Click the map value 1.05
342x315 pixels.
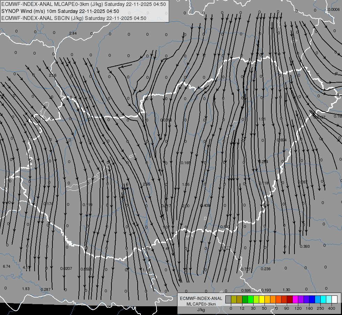186,184
